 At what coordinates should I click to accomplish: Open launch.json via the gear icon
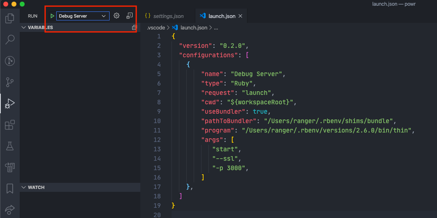tap(117, 16)
